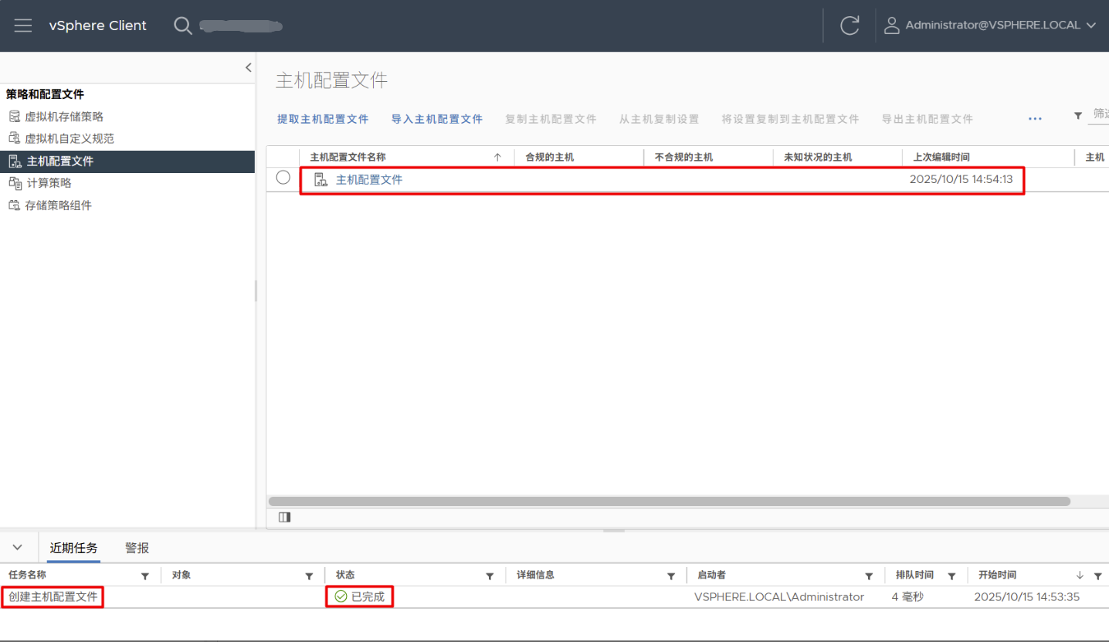Click the 开始时间 descending sort arrow
This screenshot has width=1109, height=642.
point(1080,576)
